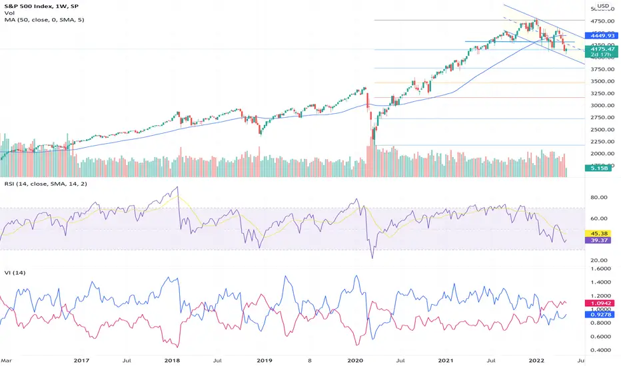Select the MA (50, close, 0, SMA, 5) label
Screen dimensions: 621x366
point(45,19)
